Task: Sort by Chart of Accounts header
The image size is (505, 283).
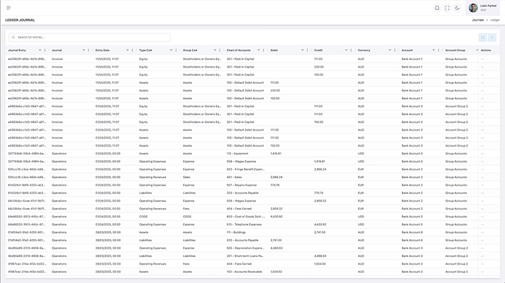Action: point(239,51)
